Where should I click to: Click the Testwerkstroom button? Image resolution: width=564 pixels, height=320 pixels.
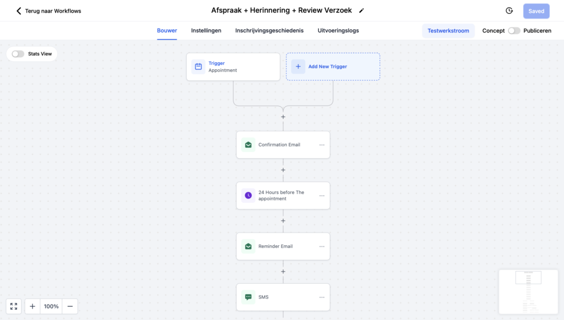448,31
